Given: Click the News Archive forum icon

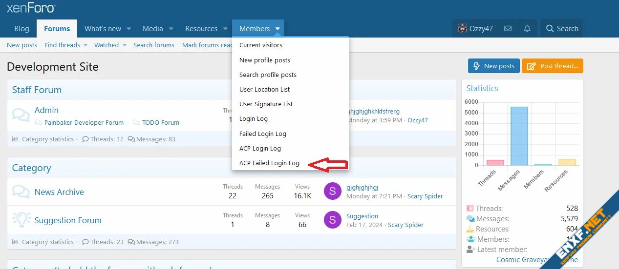Looking at the screenshot, I should tap(21, 192).
